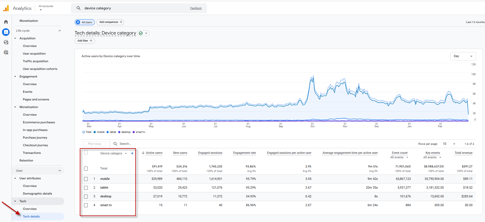The image size is (485, 222).
Task: Toggle the mobile series in chart legend
Action: point(99,132)
